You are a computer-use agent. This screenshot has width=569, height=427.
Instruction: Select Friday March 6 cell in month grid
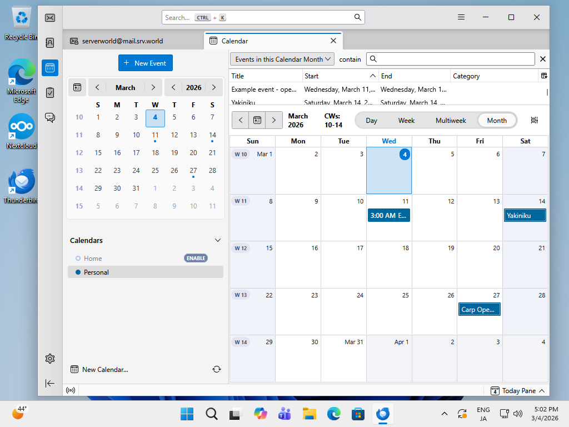(x=480, y=170)
